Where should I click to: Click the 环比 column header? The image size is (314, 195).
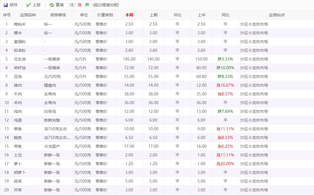click(x=177, y=15)
